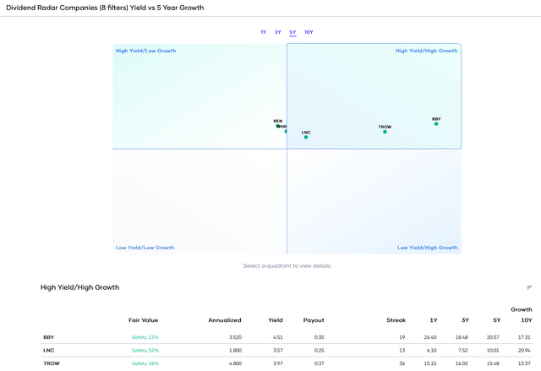Sort table by Payout column header
541x371 pixels.
pos(314,320)
